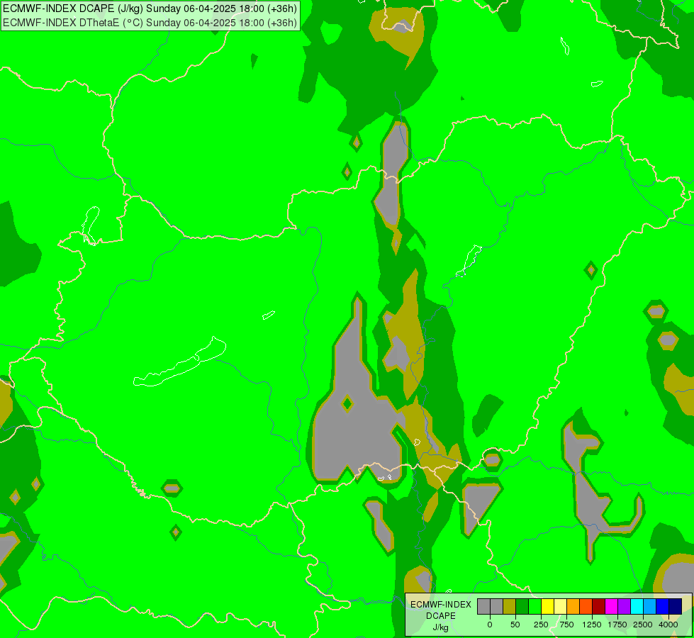This screenshot has width=694, height=638.
Task: Click the legend label "1750"
Action: click(617, 625)
